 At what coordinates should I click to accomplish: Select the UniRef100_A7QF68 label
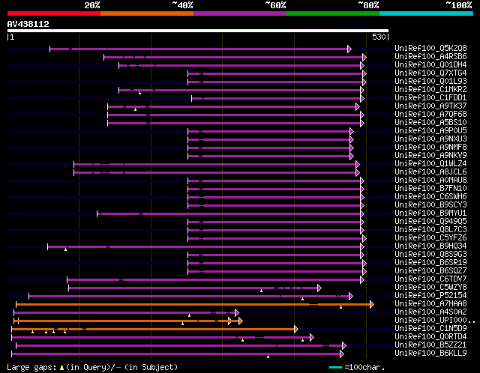pyautogui.click(x=430, y=115)
